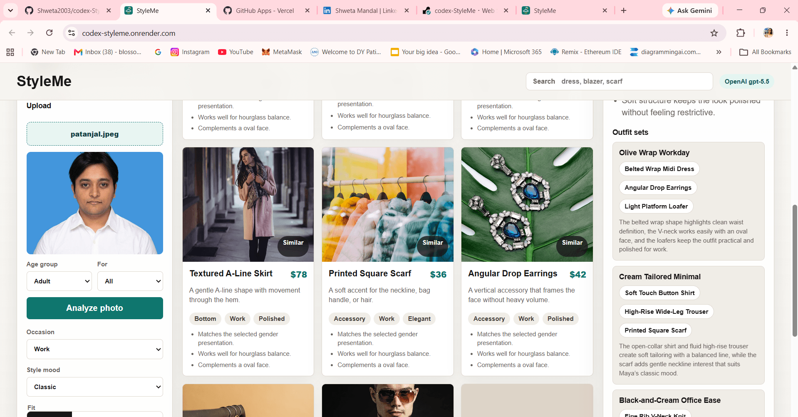Open the Google bookmark icon
The height and width of the screenshot is (417, 798).
click(x=158, y=52)
